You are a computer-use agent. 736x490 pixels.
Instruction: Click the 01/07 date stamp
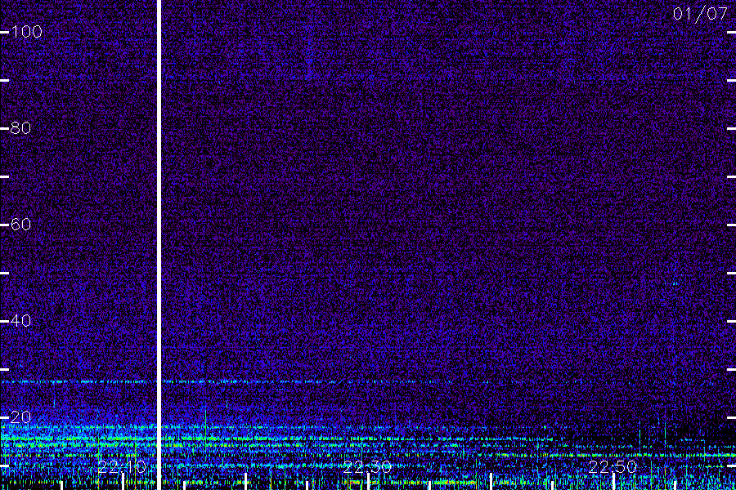pyautogui.click(x=700, y=14)
